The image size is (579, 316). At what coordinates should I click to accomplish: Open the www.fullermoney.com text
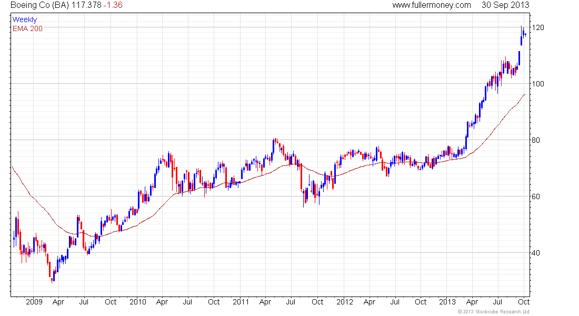click(432, 5)
